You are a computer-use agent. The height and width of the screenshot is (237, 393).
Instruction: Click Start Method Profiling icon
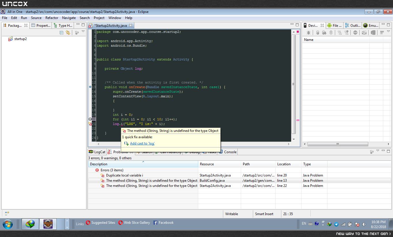pyautogui.click(x=346, y=33)
